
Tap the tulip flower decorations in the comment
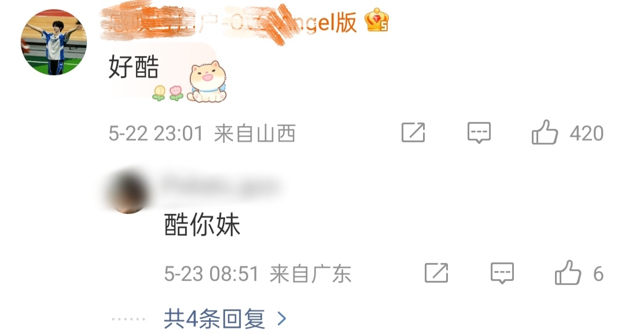[168, 93]
